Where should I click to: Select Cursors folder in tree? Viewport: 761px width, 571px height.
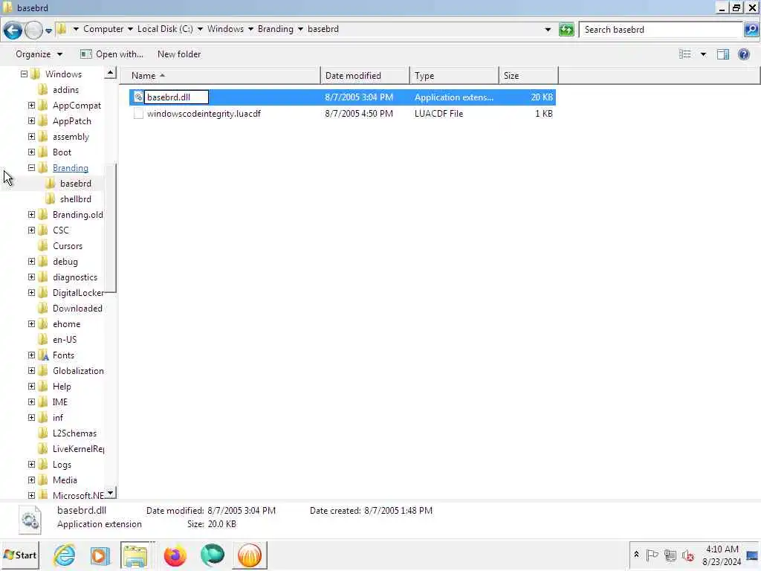pyautogui.click(x=68, y=246)
